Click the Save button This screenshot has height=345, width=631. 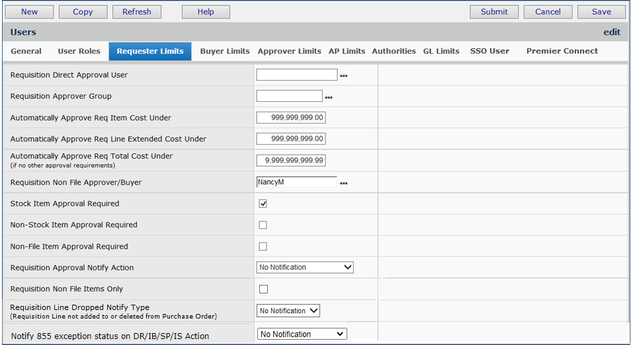[601, 12]
